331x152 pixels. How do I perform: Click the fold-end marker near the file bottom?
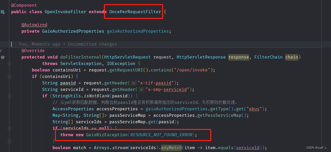pyautogui.click(x=9, y=141)
